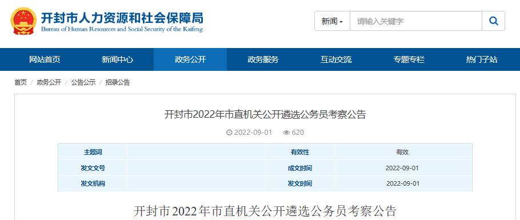Open the 热门子站 navigation item

click(482, 60)
